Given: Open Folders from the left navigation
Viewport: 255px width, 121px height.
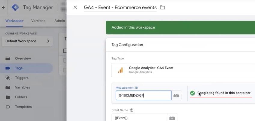Looking at the screenshot, I should tap(21, 97).
